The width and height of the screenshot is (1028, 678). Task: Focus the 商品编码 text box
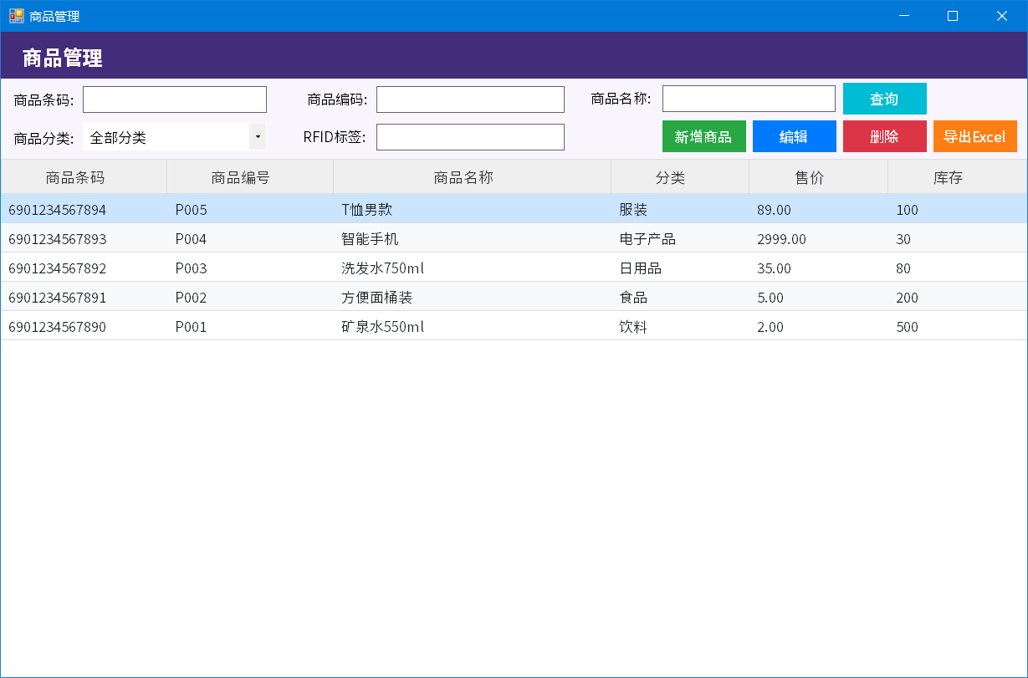(x=470, y=99)
